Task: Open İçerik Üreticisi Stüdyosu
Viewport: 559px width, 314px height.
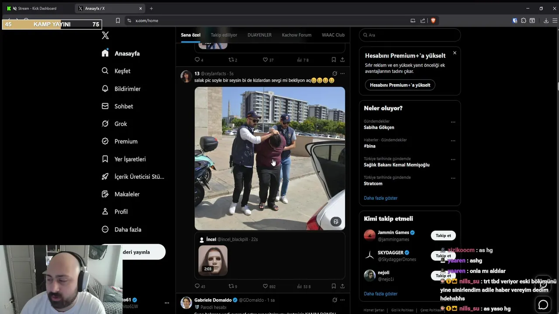Action: click(133, 177)
